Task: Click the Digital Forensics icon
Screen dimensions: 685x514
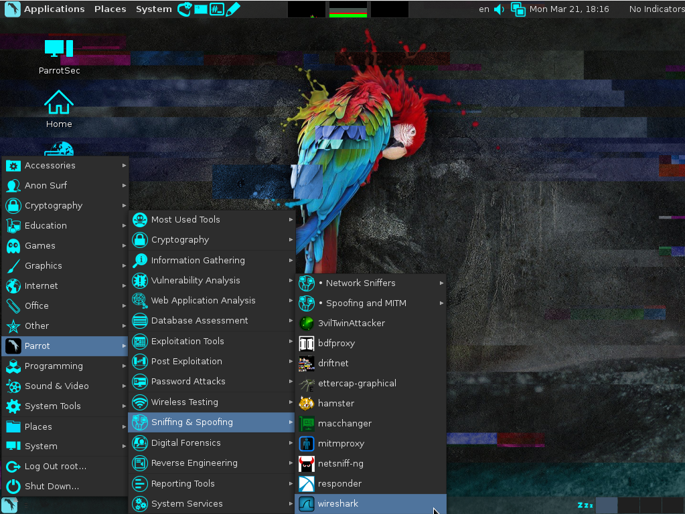Action: 140,442
